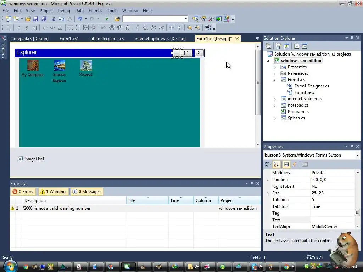Image resolution: width=363 pixels, height=272 pixels.
Task: Expand the Padding property
Action: [267, 180]
